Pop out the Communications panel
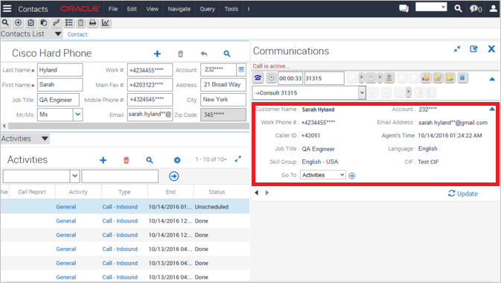 tap(473, 49)
